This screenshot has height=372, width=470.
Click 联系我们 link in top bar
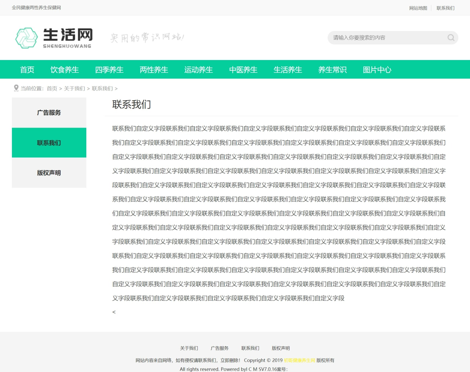[x=446, y=8]
